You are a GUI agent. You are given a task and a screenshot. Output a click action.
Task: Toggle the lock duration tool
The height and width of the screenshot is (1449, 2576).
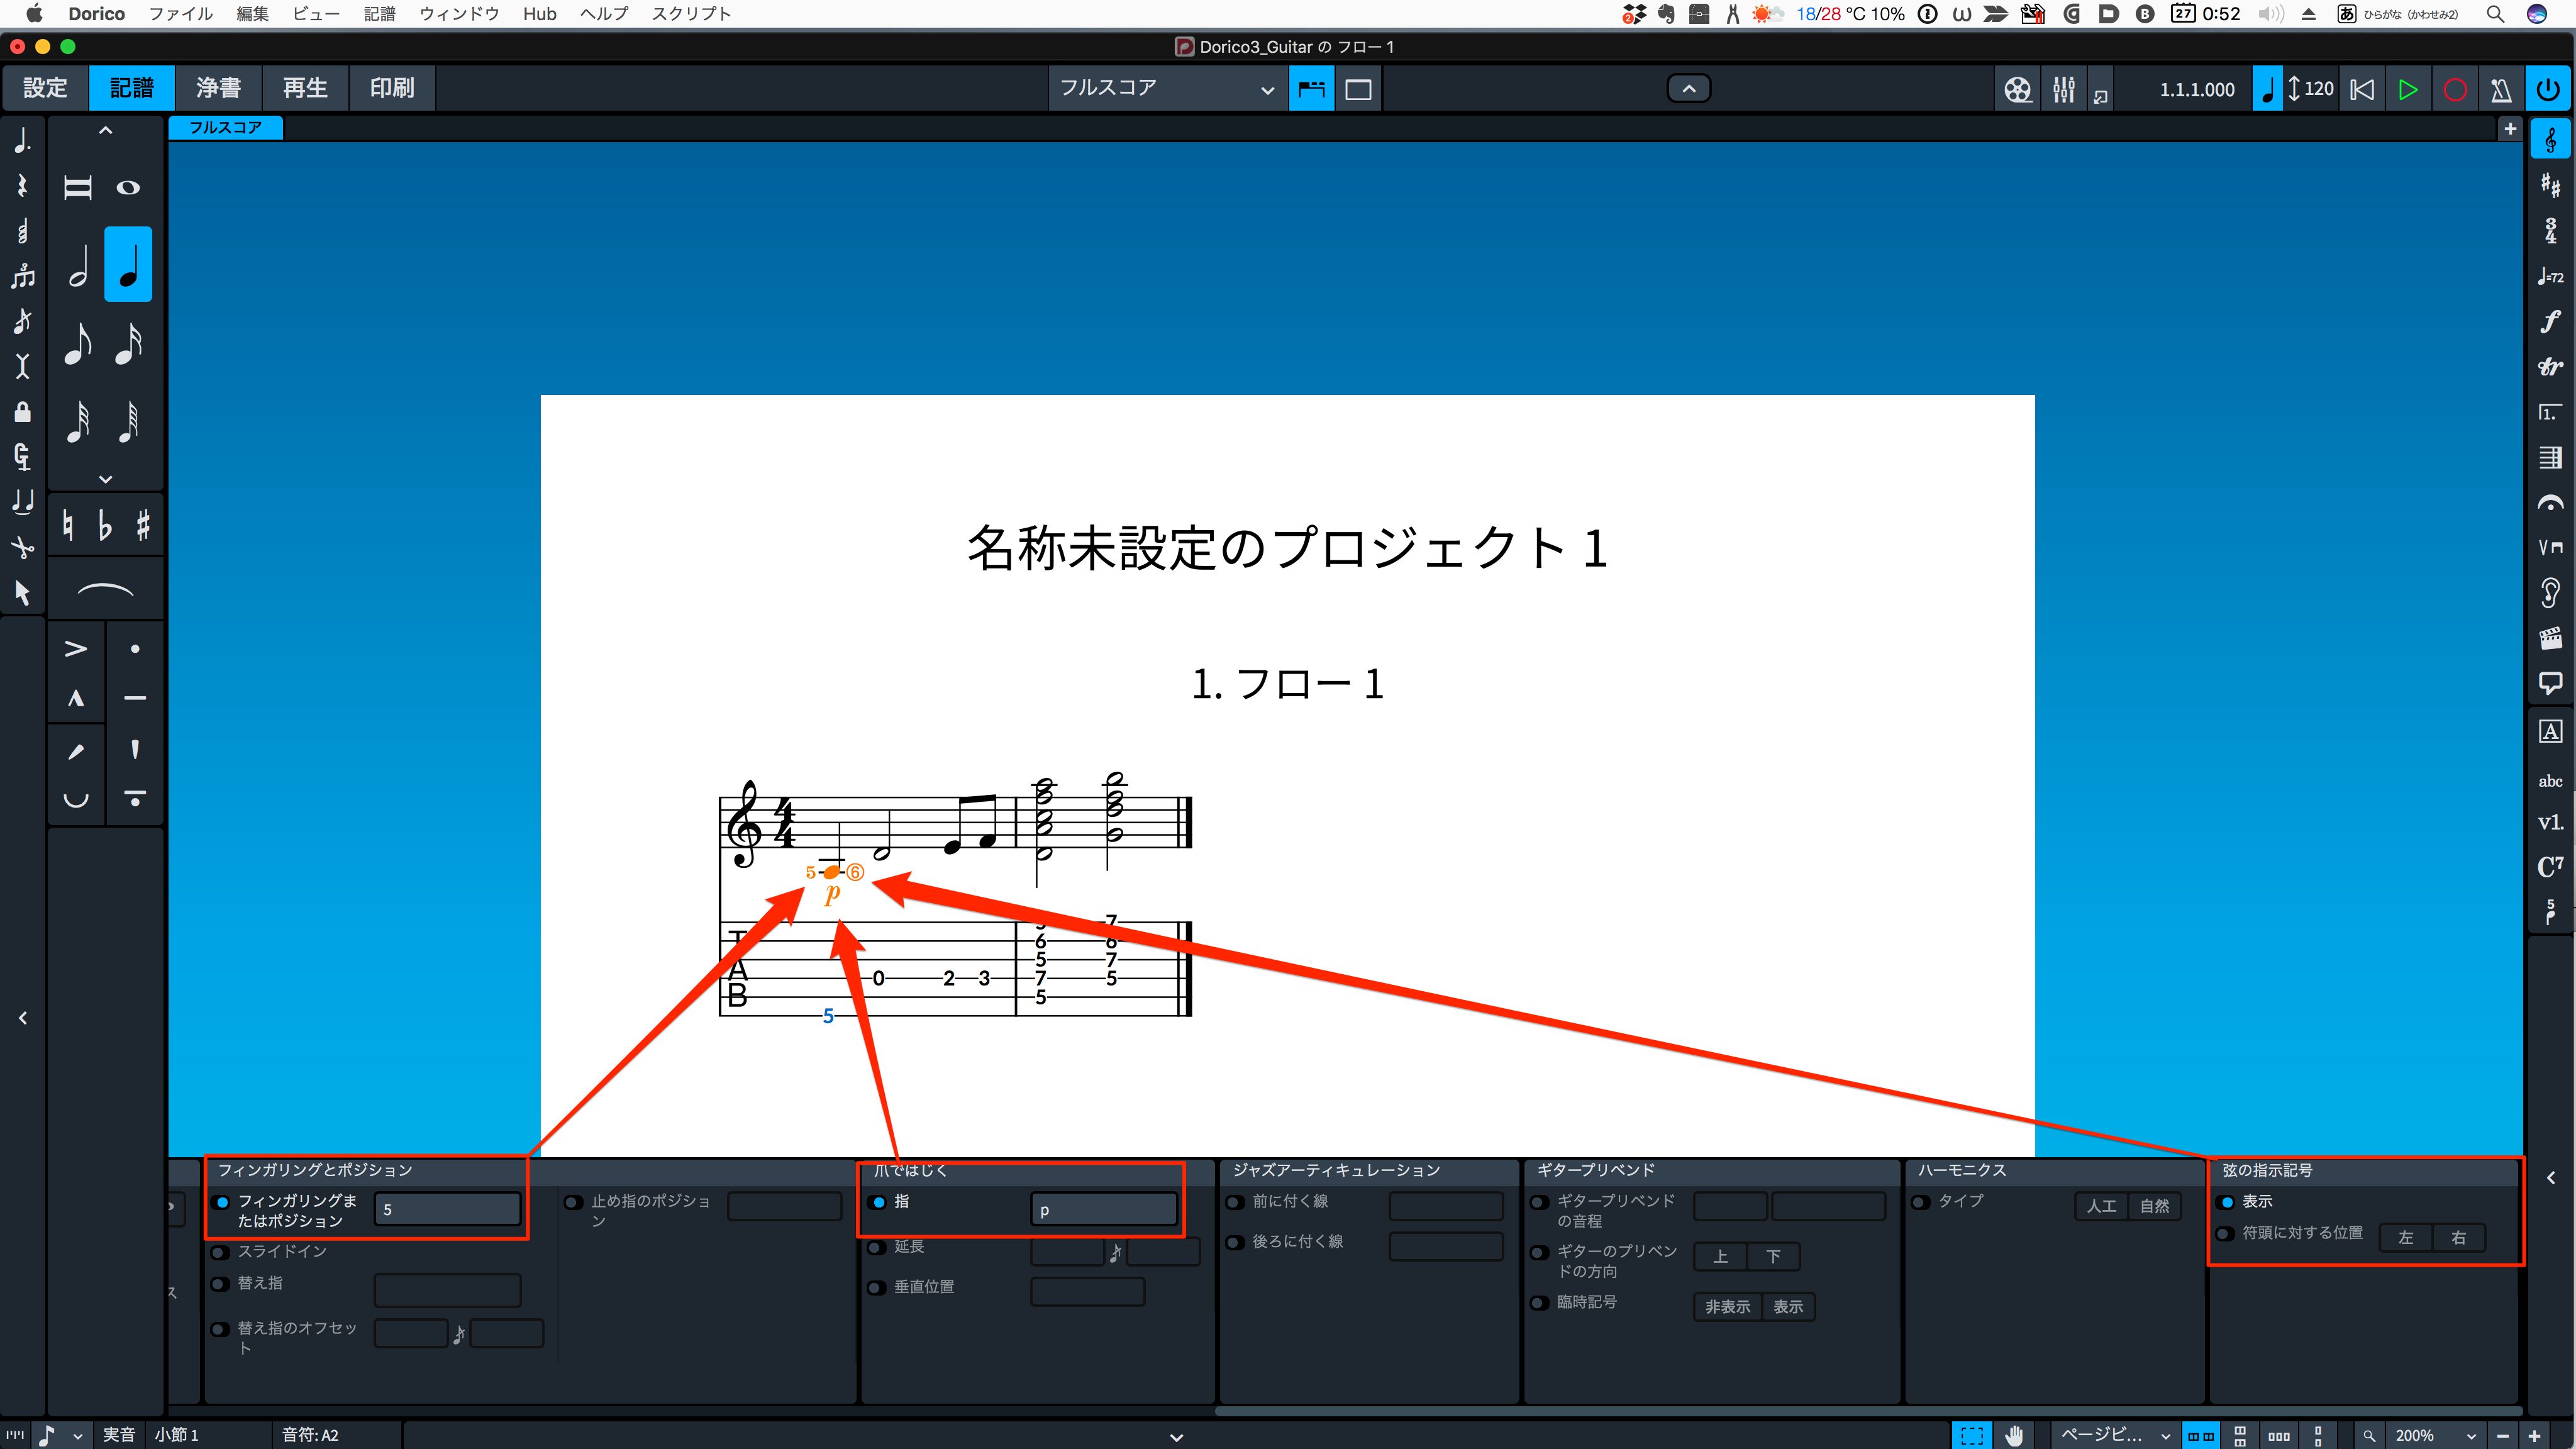point(22,412)
